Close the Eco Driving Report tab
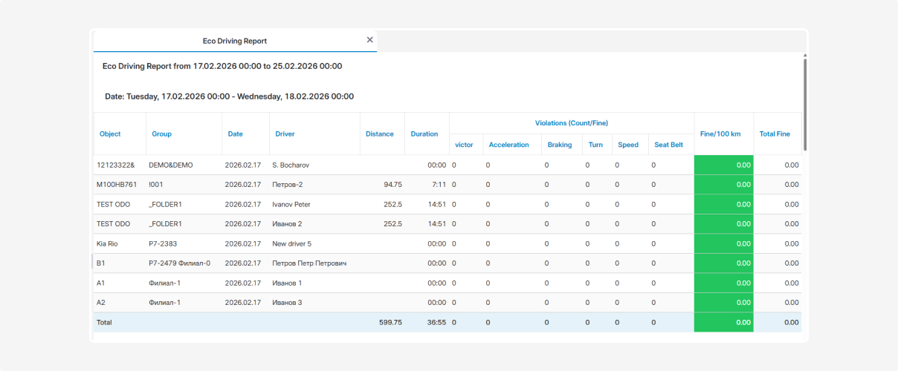 (369, 40)
